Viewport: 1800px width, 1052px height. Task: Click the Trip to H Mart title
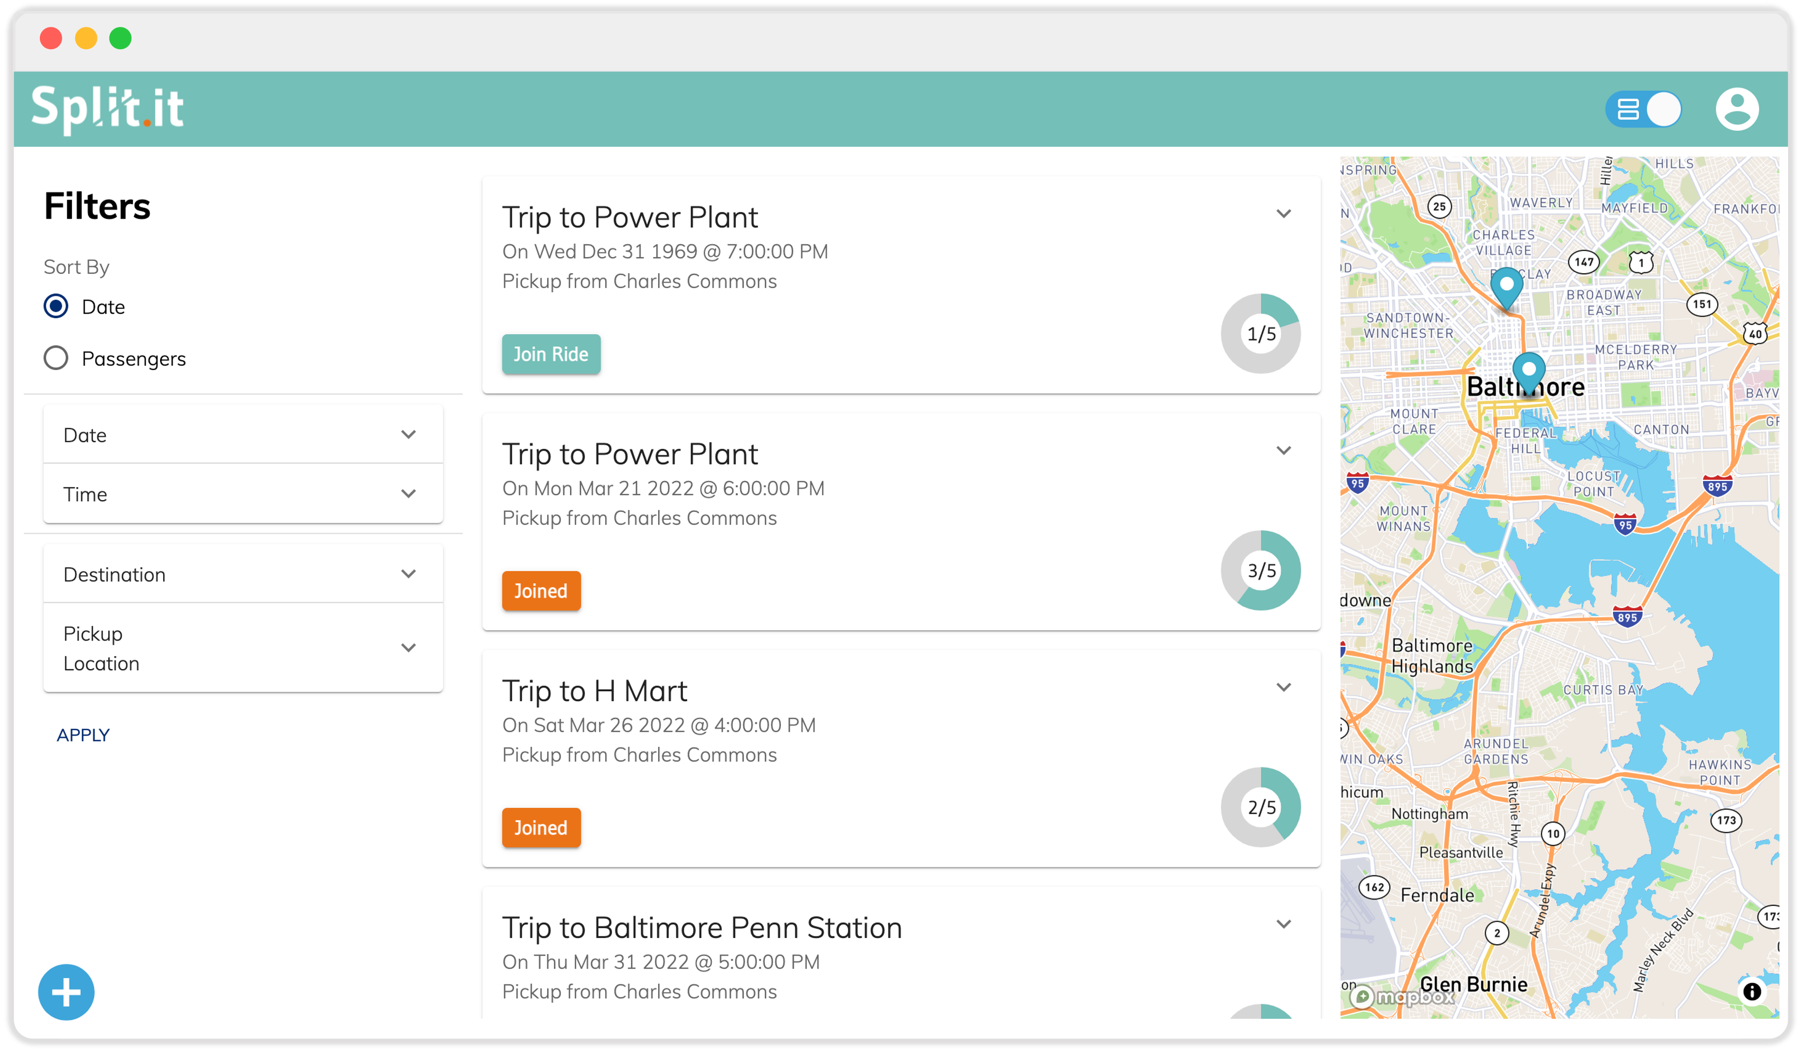click(594, 691)
